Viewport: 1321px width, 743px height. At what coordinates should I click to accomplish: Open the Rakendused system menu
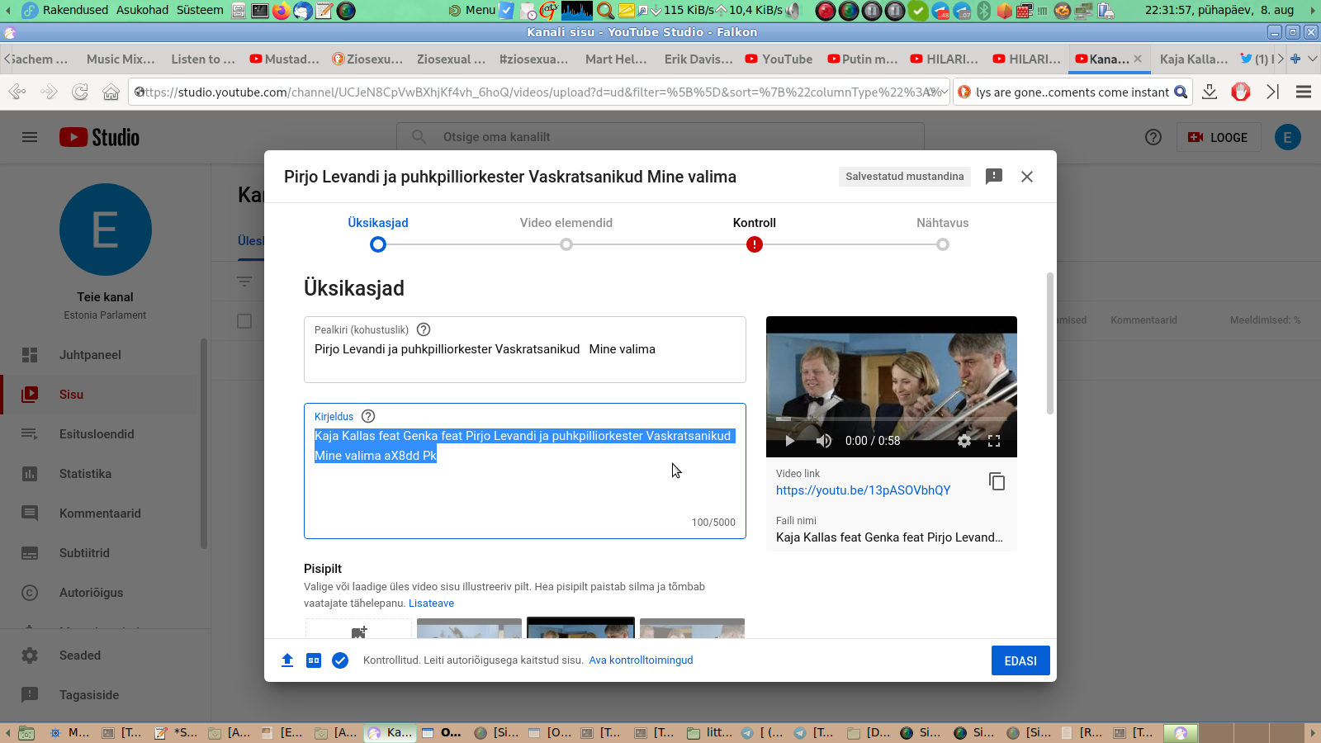[x=75, y=10]
